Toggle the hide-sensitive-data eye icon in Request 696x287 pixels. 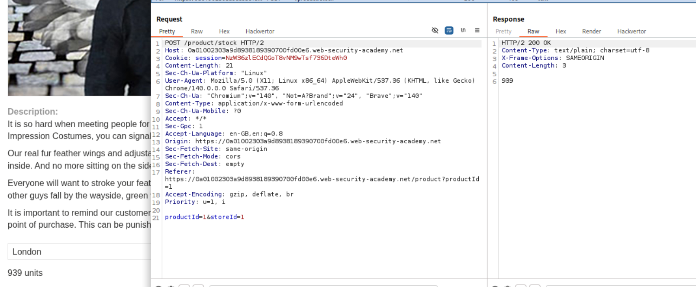(x=435, y=30)
